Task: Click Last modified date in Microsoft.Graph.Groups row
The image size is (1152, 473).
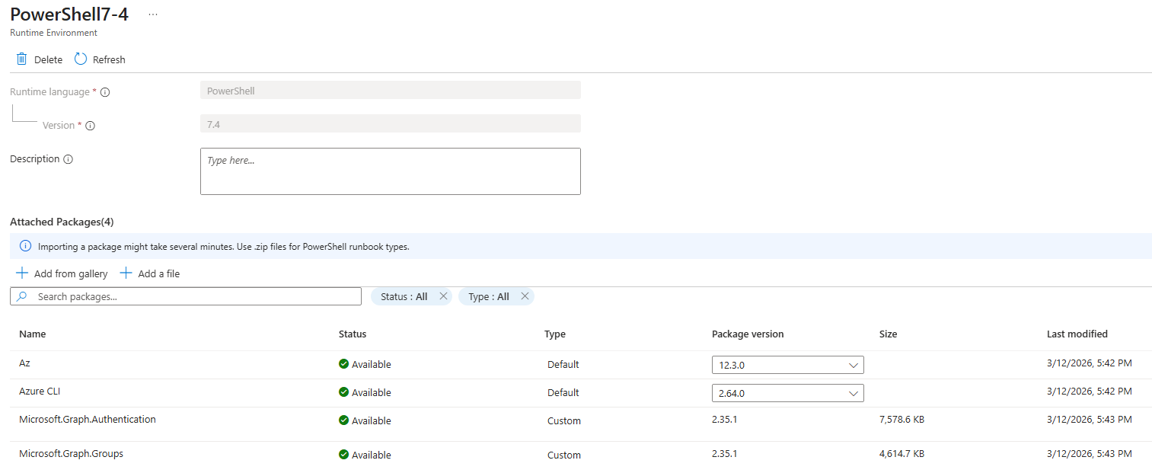Action: tap(1090, 454)
